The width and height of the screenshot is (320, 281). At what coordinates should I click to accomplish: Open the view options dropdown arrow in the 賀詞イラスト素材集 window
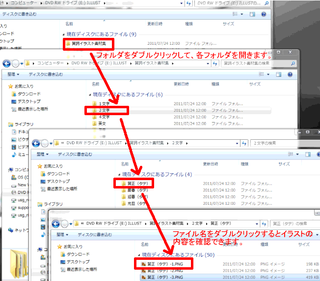(268, 74)
